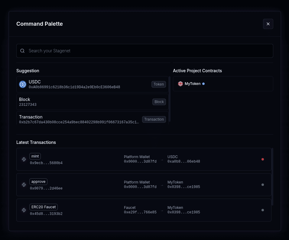Image resolution: width=289 pixels, height=240 pixels.
Task: Dismiss the Command Palette with the X icon
Action: [x=268, y=24]
